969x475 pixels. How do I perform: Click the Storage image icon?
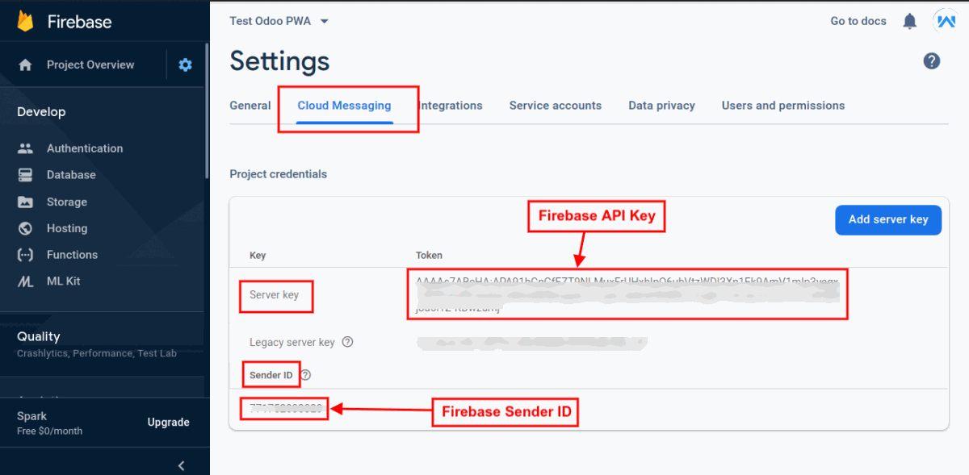pyautogui.click(x=25, y=202)
